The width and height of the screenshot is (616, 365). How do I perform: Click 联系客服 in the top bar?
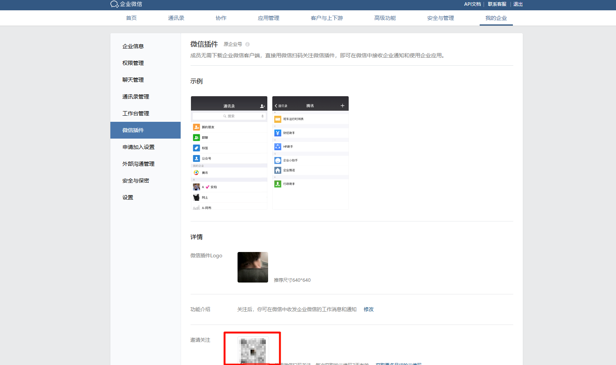coord(497,4)
